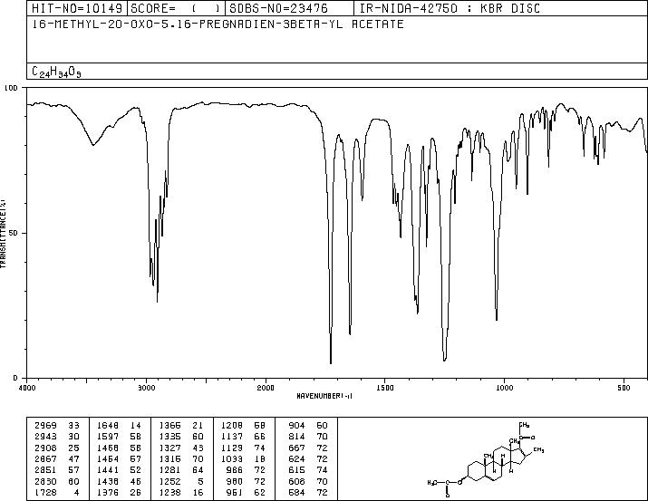Click the 961 peak entry in the table

point(246,492)
